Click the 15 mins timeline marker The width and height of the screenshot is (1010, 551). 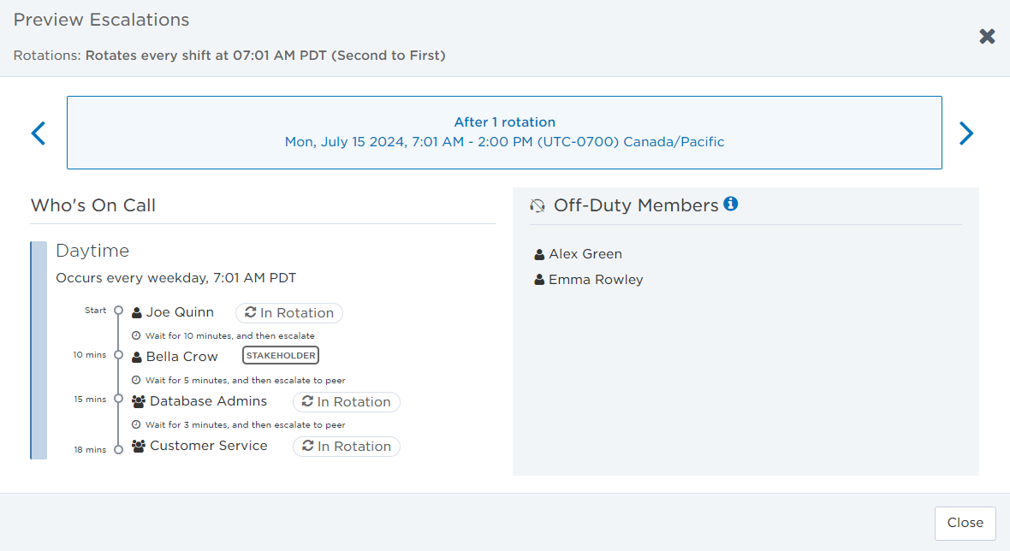118,399
